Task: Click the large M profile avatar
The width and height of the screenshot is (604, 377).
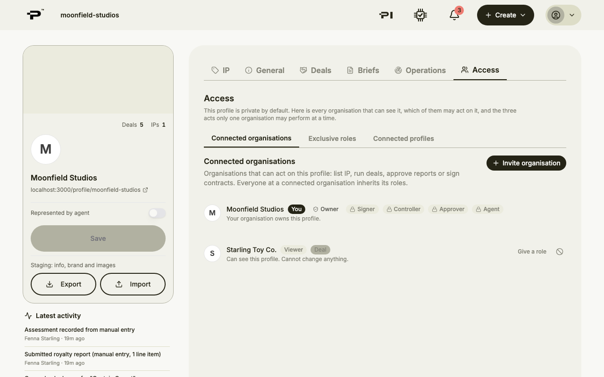Action: point(46,149)
